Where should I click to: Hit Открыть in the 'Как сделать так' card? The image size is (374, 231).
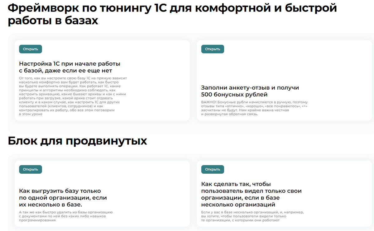tap(212, 169)
